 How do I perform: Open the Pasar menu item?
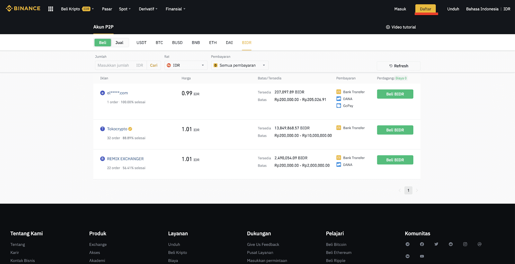(107, 9)
